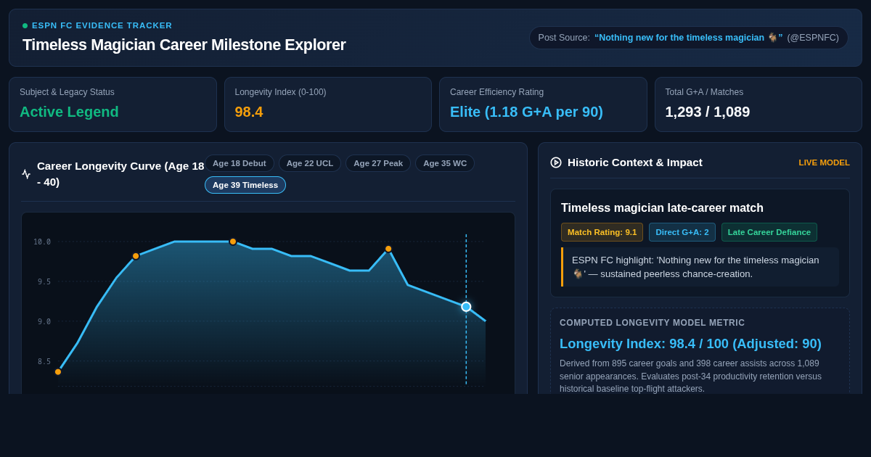
Task: Open the post source link quoting the timeless magician
Action: tap(689, 38)
